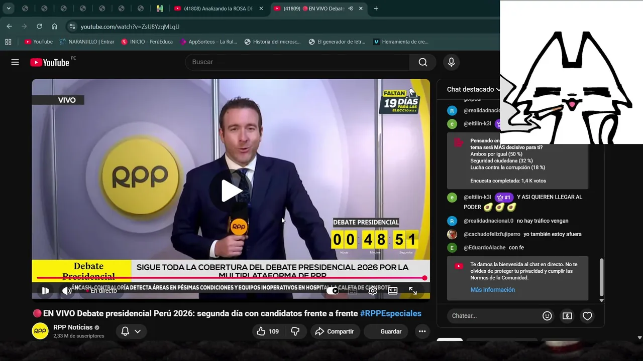Open "INICIO - PerúEduca" bookmark
The height and width of the screenshot is (361, 643).
pos(147,42)
